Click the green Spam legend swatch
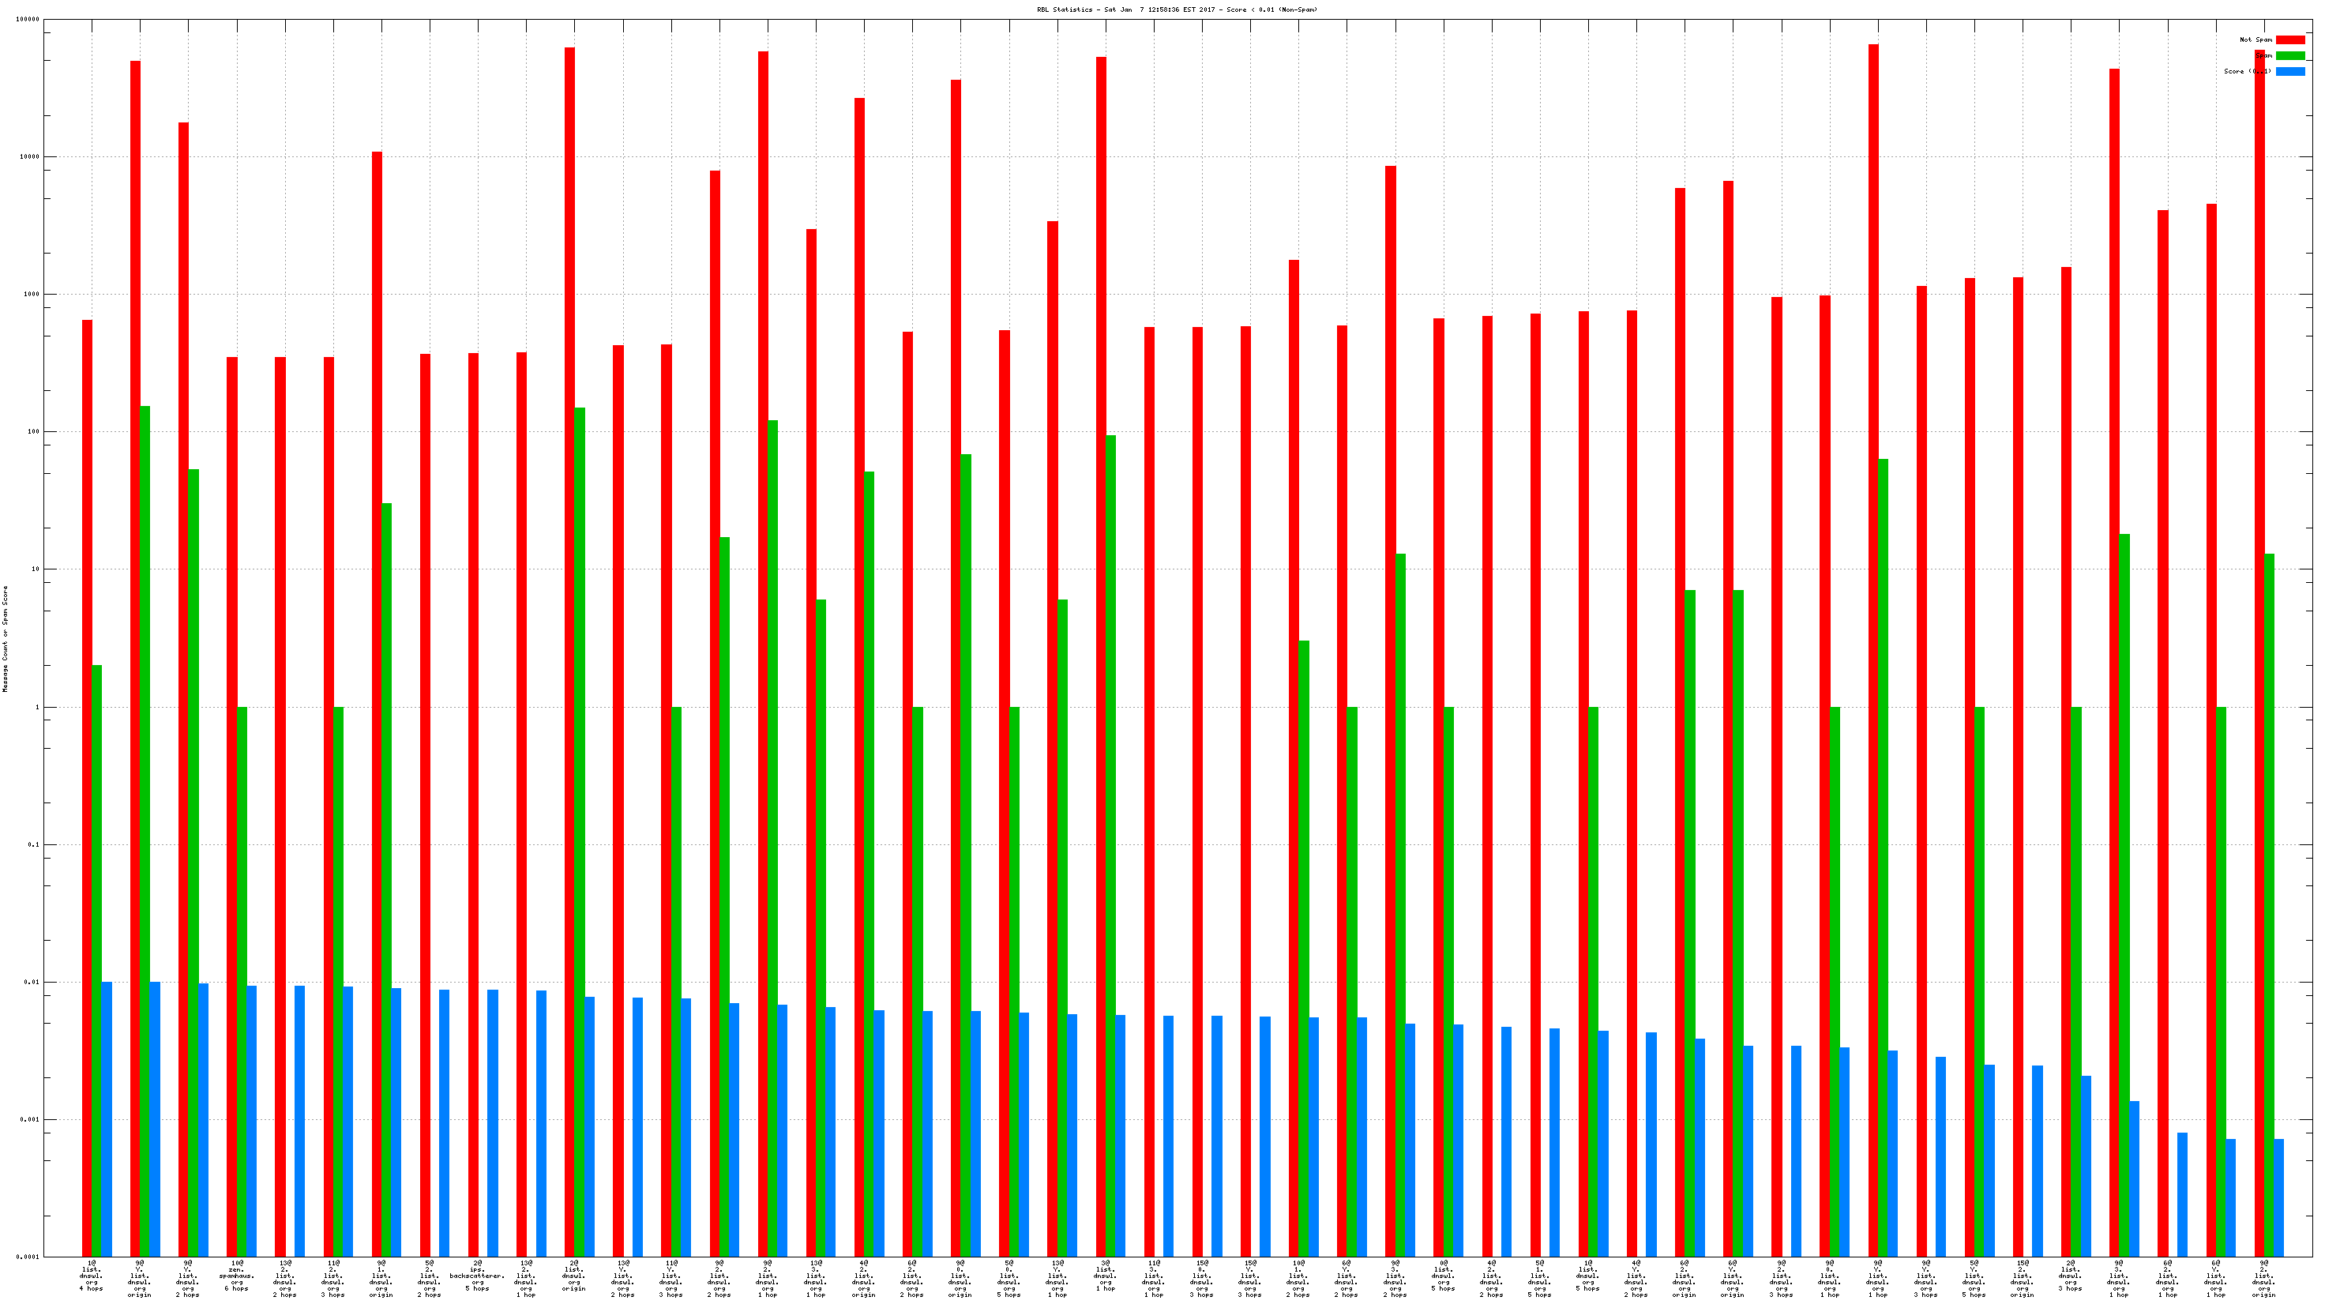2325x1308 pixels. coord(2289,56)
